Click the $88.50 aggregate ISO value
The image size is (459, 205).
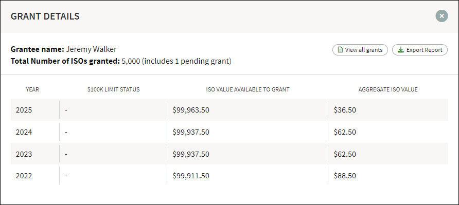pos(345,176)
